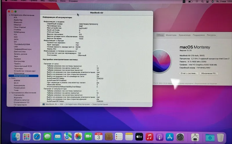Screen dimensions: 232x144
Task: Open Finder from the Dock
Action: click(16, 136)
